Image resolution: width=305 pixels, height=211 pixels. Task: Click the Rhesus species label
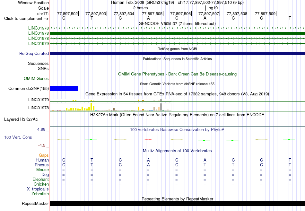[x=42, y=165]
